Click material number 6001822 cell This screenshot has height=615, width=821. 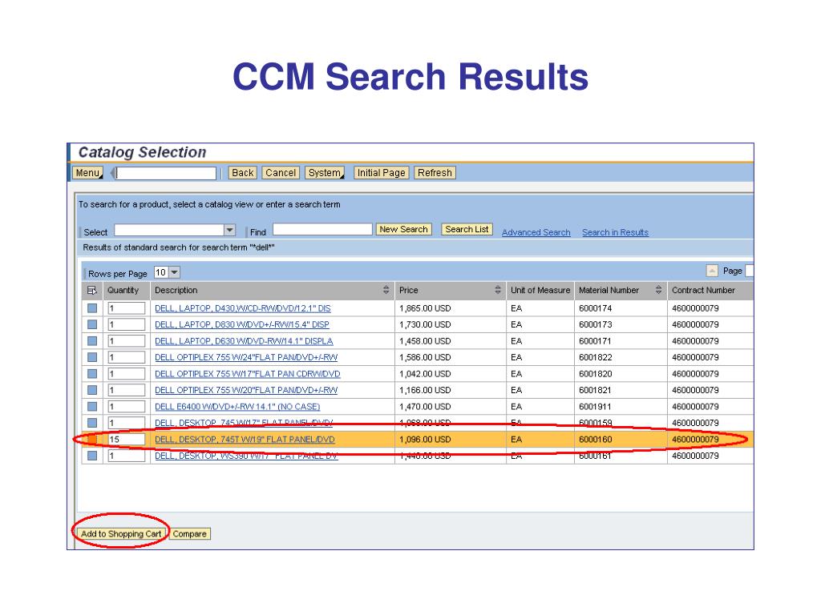(x=595, y=358)
